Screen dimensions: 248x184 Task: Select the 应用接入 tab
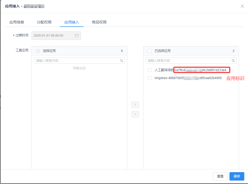pyautogui.click(x=72, y=22)
